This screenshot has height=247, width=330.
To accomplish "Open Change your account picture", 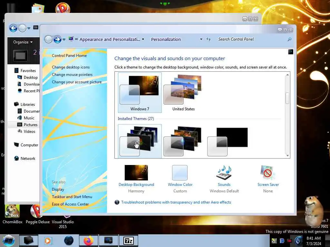I will click(77, 82).
